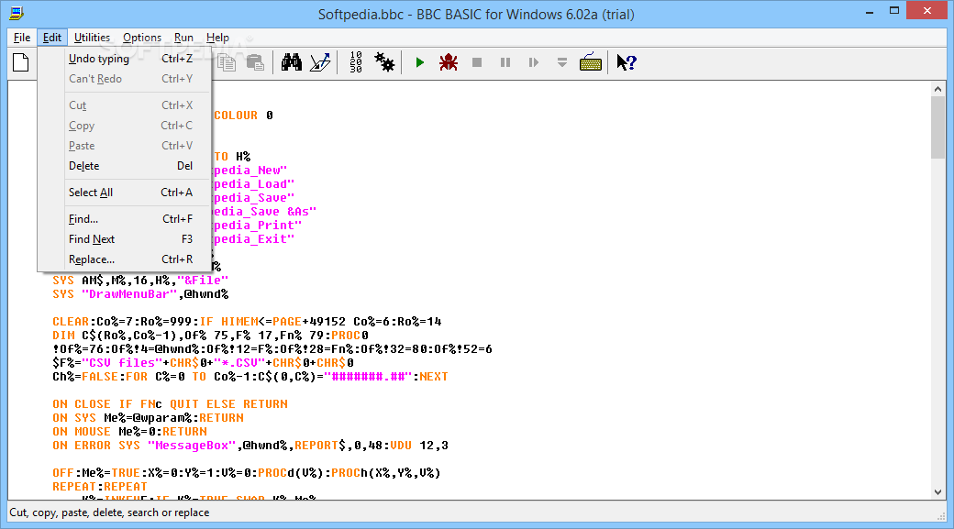Screen dimensions: 954x529
Task: Start Debug with the red bug icon
Action: tap(449, 62)
